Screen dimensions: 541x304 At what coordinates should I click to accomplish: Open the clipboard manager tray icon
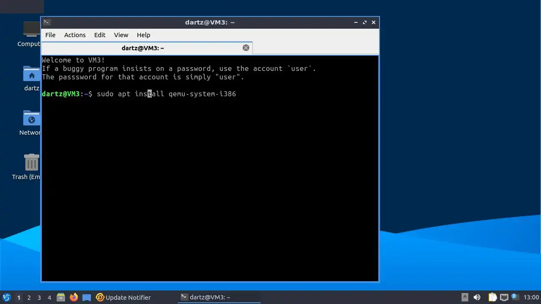coord(492,297)
